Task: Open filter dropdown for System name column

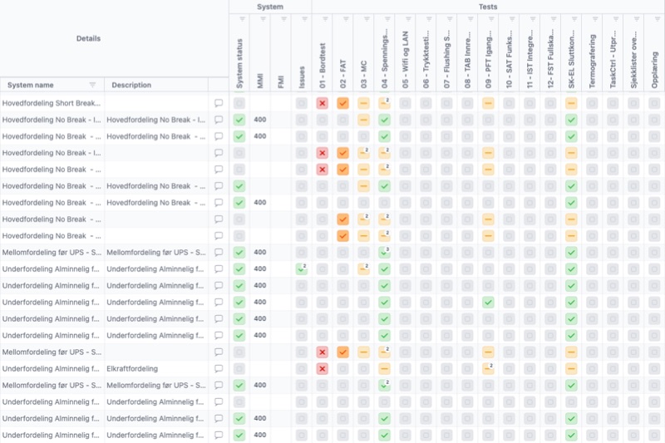Action: (x=92, y=85)
